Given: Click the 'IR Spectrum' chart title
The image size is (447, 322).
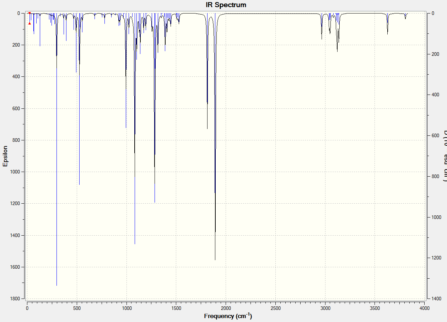Looking at the screenshot, I should (x=226, y=5).
